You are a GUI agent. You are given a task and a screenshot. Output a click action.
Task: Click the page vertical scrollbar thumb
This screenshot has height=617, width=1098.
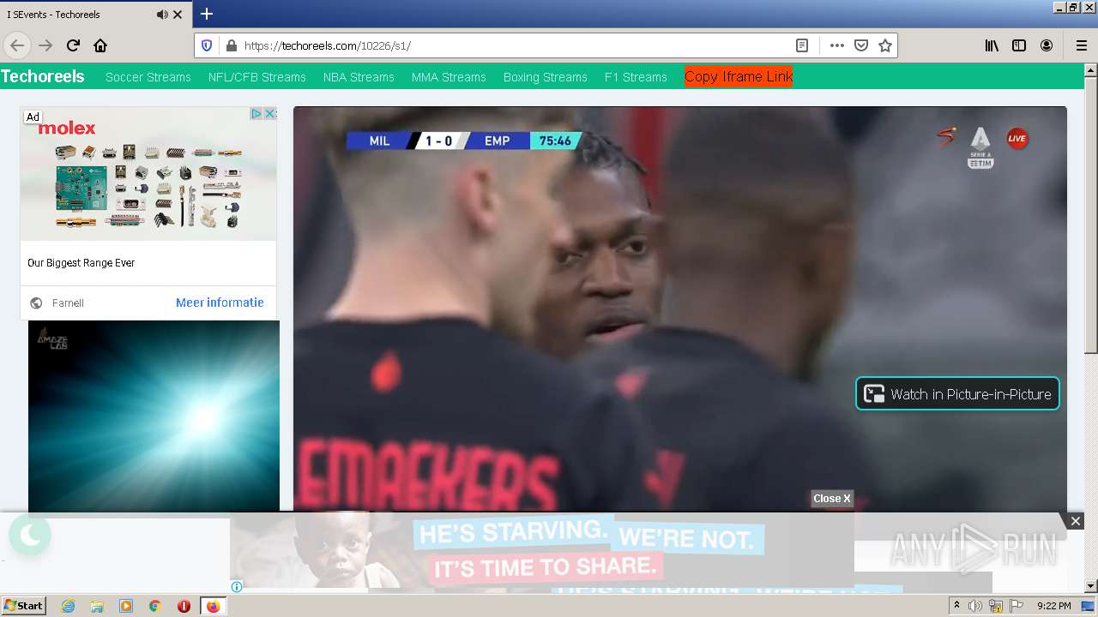tap(1091, 214)
